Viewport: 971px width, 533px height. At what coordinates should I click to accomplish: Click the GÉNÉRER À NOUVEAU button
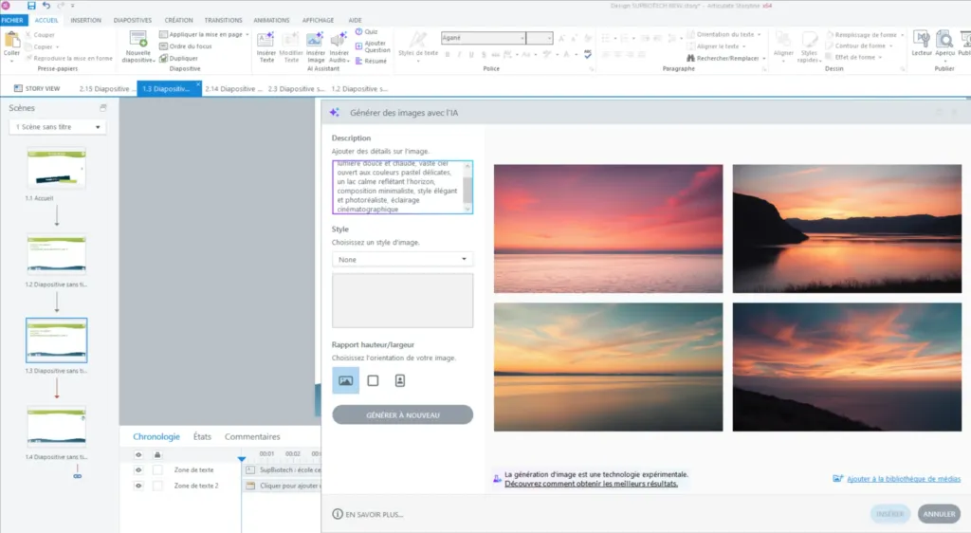(402, 415)
